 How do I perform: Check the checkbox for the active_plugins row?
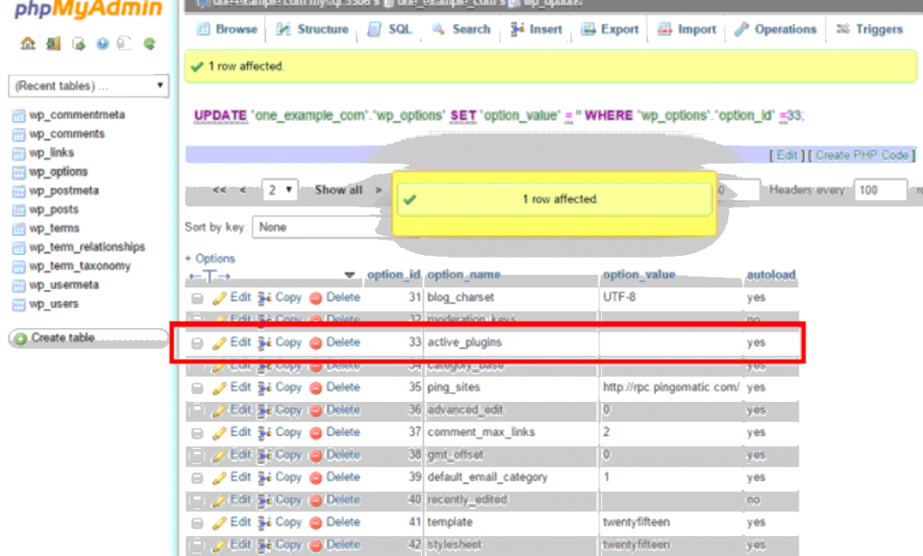pyautogui.click(x=196, y=343)
